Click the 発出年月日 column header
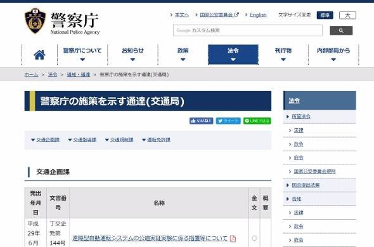This screenshot has width=374, height=247. point(35,203)
